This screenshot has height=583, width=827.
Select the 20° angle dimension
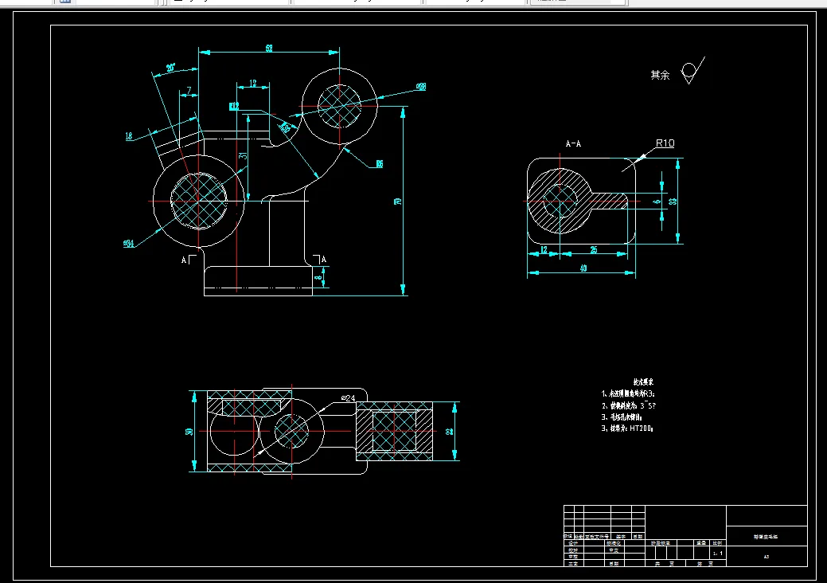171,68
